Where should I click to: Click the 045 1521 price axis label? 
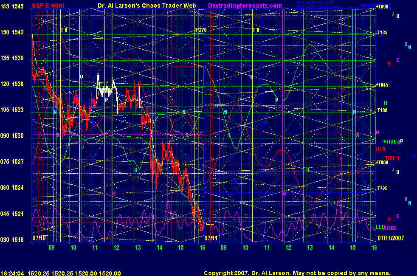point(12,214)
